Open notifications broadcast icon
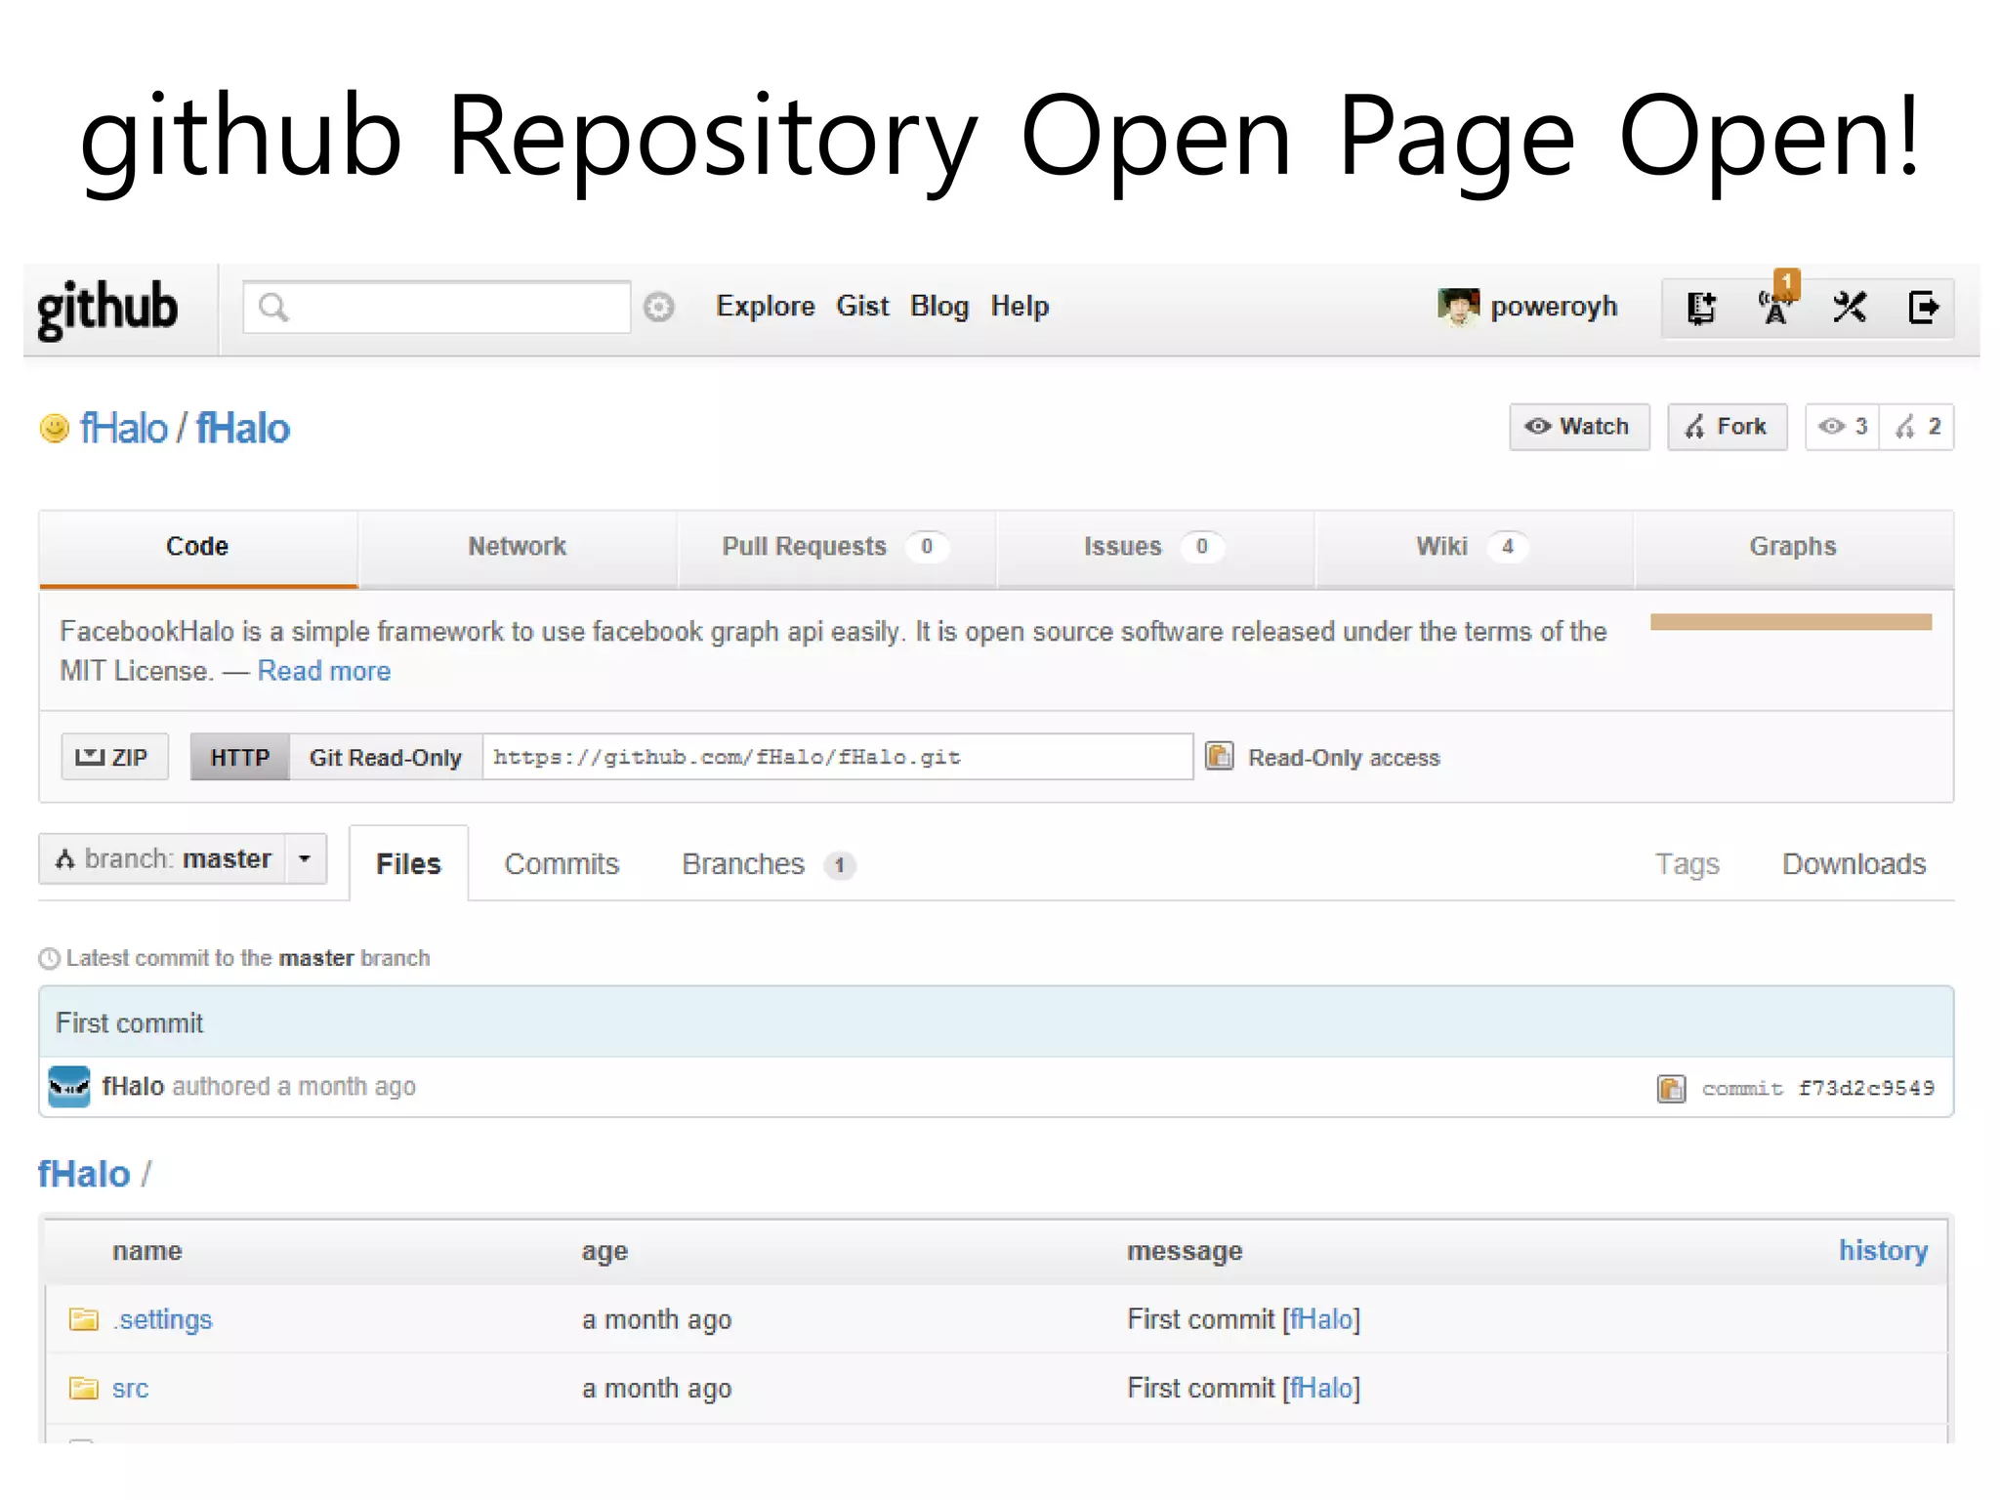2000x1500 pixels. pyautogui.click(x=1775, y=308)
